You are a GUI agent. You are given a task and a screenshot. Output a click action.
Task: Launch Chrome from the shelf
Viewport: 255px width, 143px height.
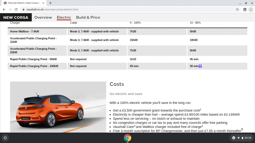click(x=127, y=138)
